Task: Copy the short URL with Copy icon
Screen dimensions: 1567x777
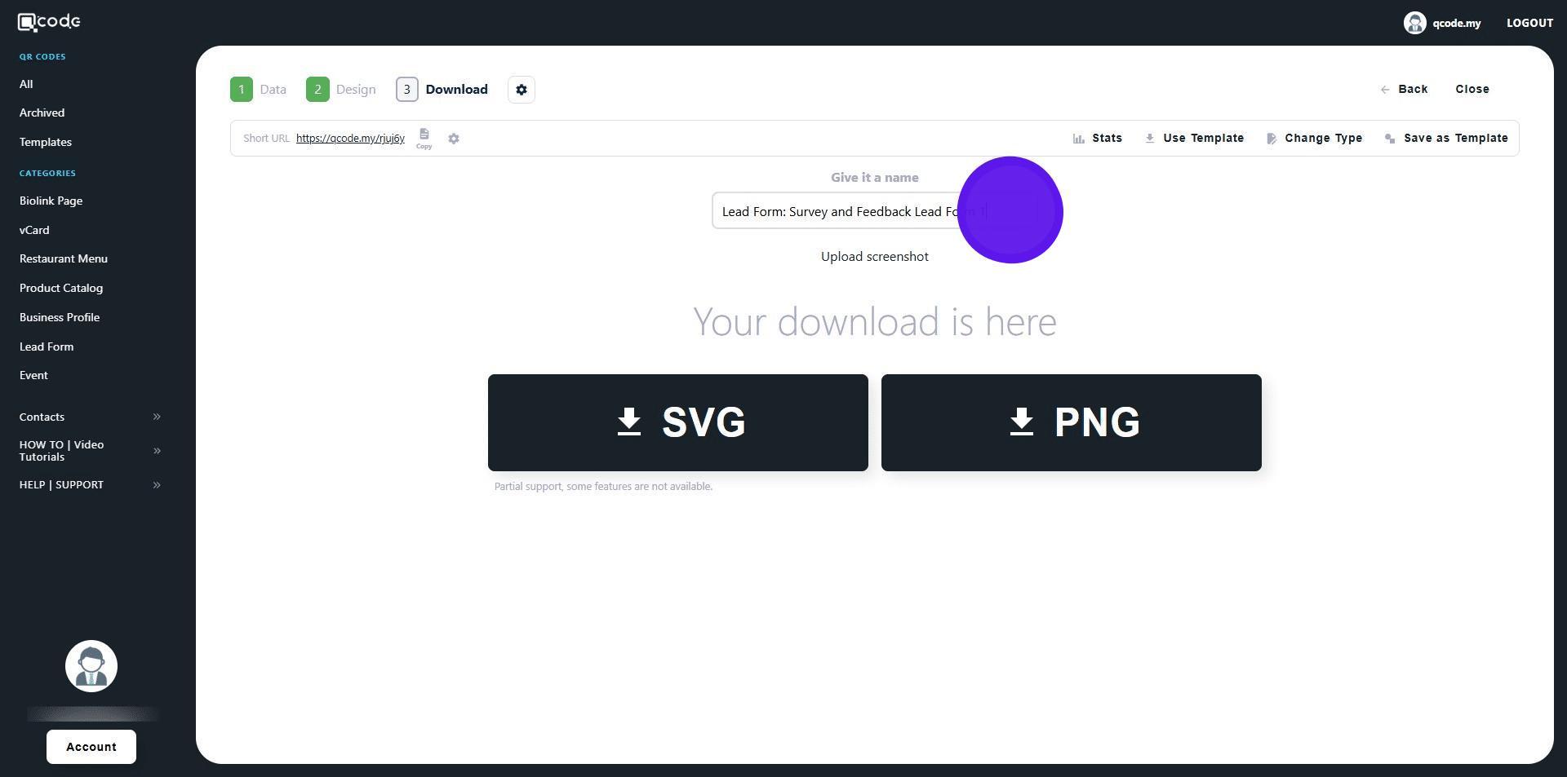Action: [x=424, y=138]
